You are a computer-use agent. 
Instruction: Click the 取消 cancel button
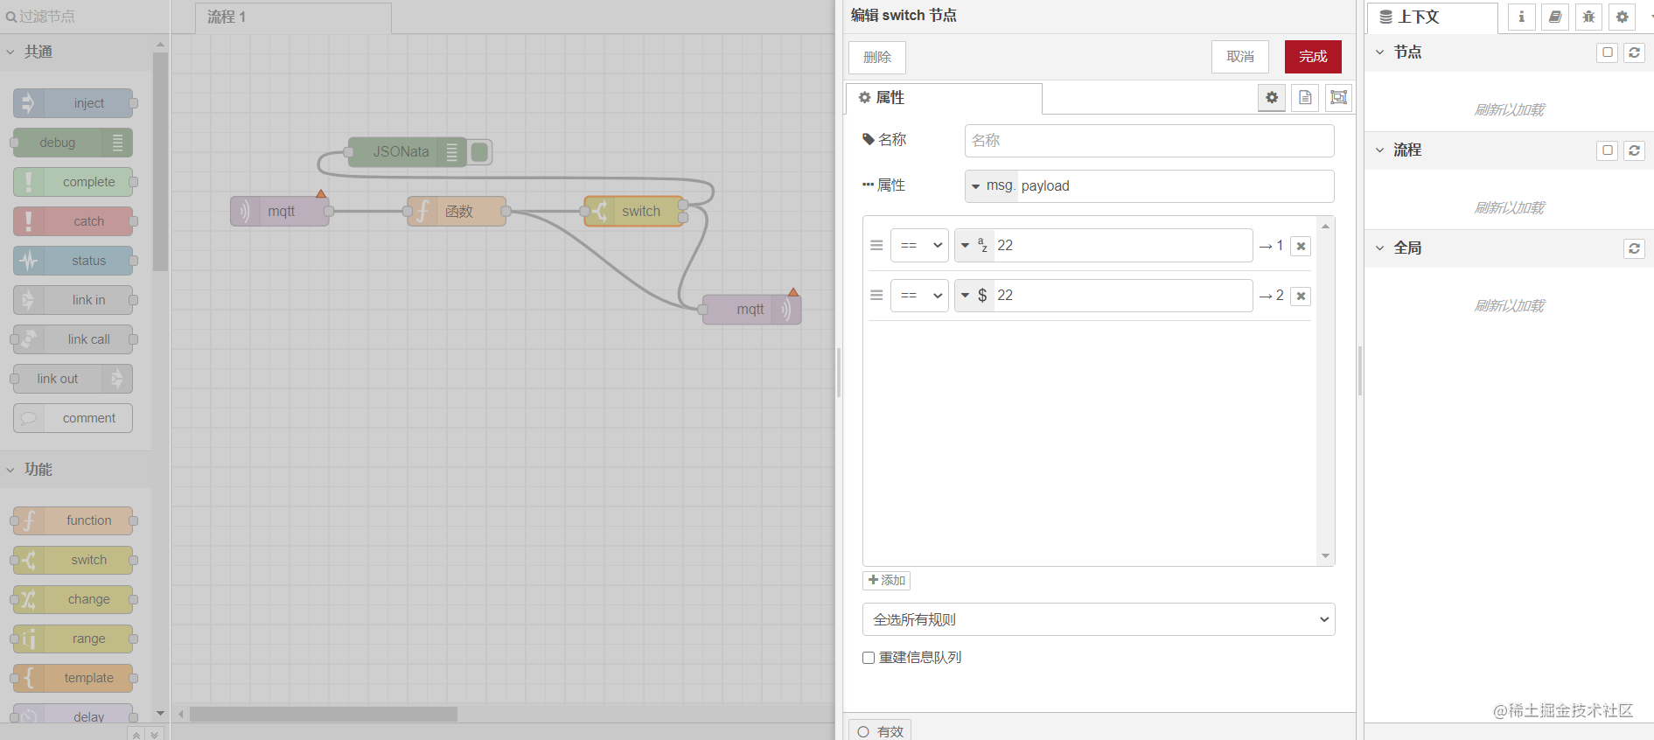coord(1239,57)
